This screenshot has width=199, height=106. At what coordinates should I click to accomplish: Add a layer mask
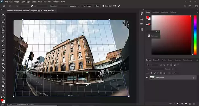[x=178, y=104]
